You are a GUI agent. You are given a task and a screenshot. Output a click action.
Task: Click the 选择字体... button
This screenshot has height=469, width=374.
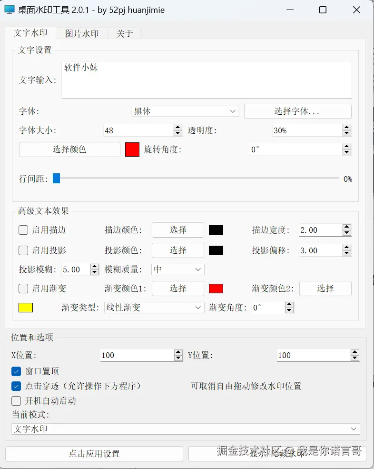(x=297, y=111)
